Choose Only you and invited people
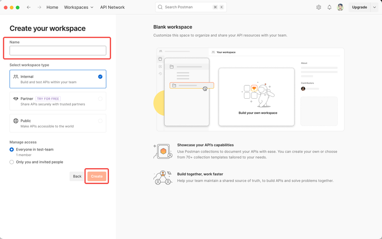The image size is (382, 239). (x=12, y=162)
